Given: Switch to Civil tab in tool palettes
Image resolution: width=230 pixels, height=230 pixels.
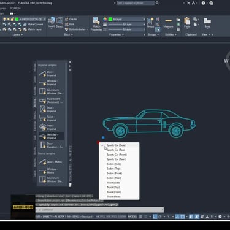Looking at the screenshot, I should 34,137.
